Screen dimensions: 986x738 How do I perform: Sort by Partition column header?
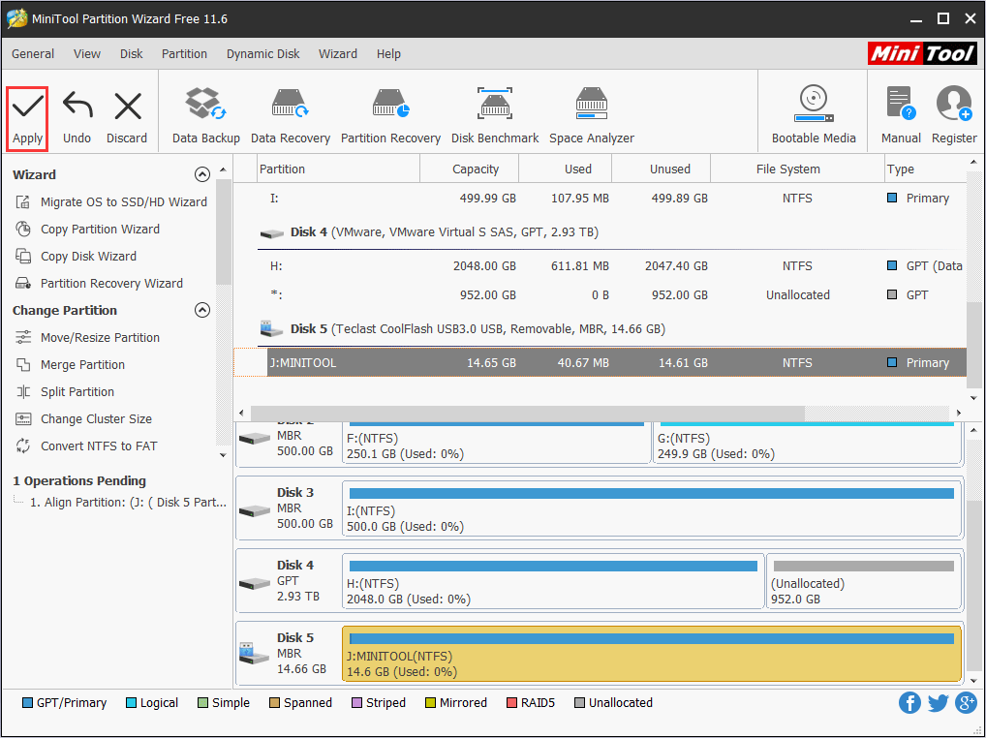339,169
